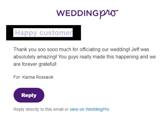Screen dimensions: 165x123
Task: Click the "Happy customer" heading
Action: [x=44, y=33]
